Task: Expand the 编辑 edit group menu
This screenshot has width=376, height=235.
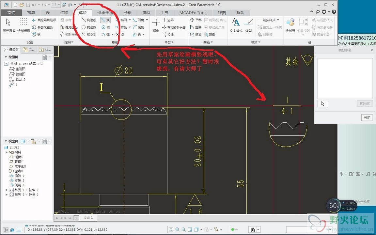Action: 208,42
